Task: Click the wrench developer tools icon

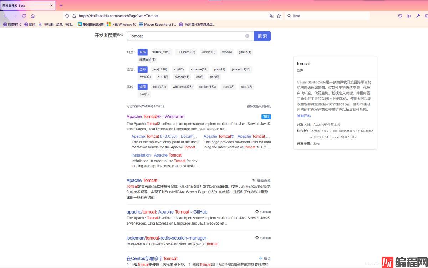Action: 418,16
